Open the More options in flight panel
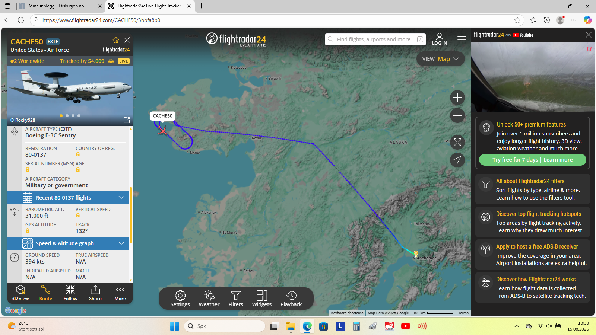The width and height of the screenshot is (596, 335). [x=120, y=293]
